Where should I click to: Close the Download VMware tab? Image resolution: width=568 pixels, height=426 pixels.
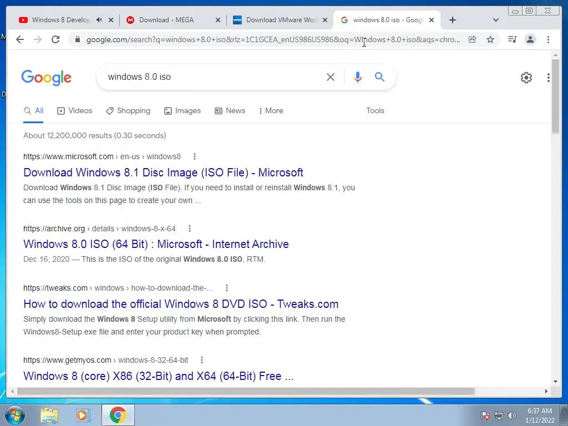325,21
